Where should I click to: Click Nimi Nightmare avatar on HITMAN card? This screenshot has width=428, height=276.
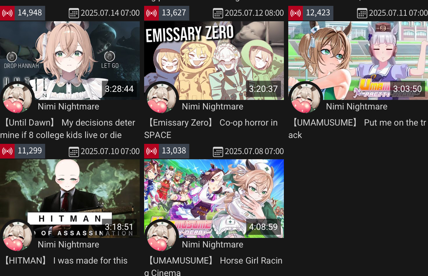17,236
